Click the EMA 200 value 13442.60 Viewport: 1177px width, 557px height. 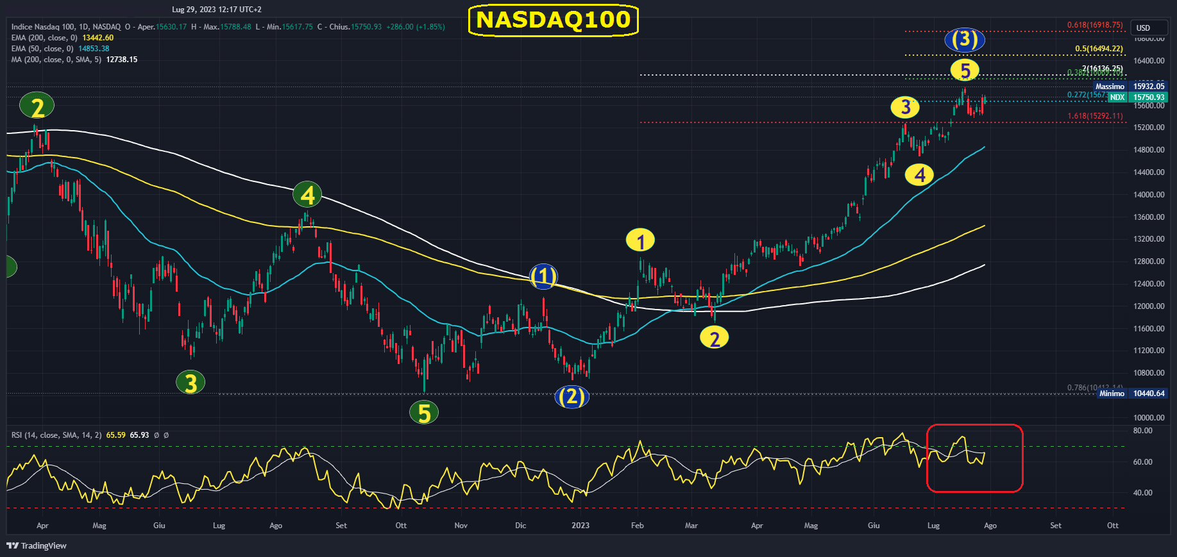(98, 38)
